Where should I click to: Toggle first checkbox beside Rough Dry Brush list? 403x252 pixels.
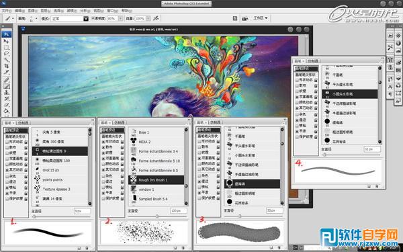pos(103,142)
